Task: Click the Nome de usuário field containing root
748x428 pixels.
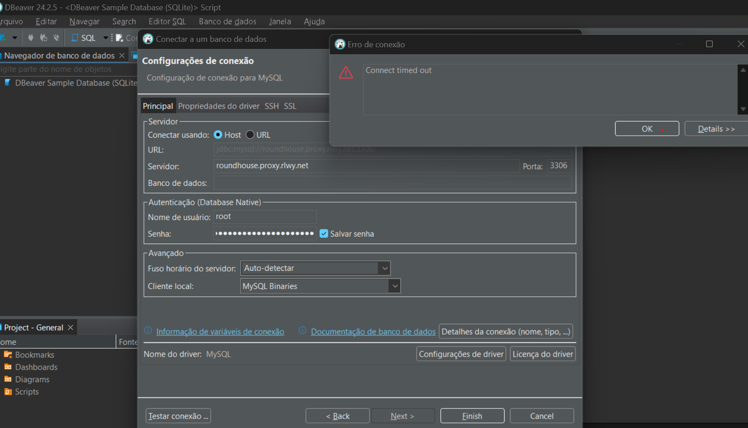Action: point(265,216)
